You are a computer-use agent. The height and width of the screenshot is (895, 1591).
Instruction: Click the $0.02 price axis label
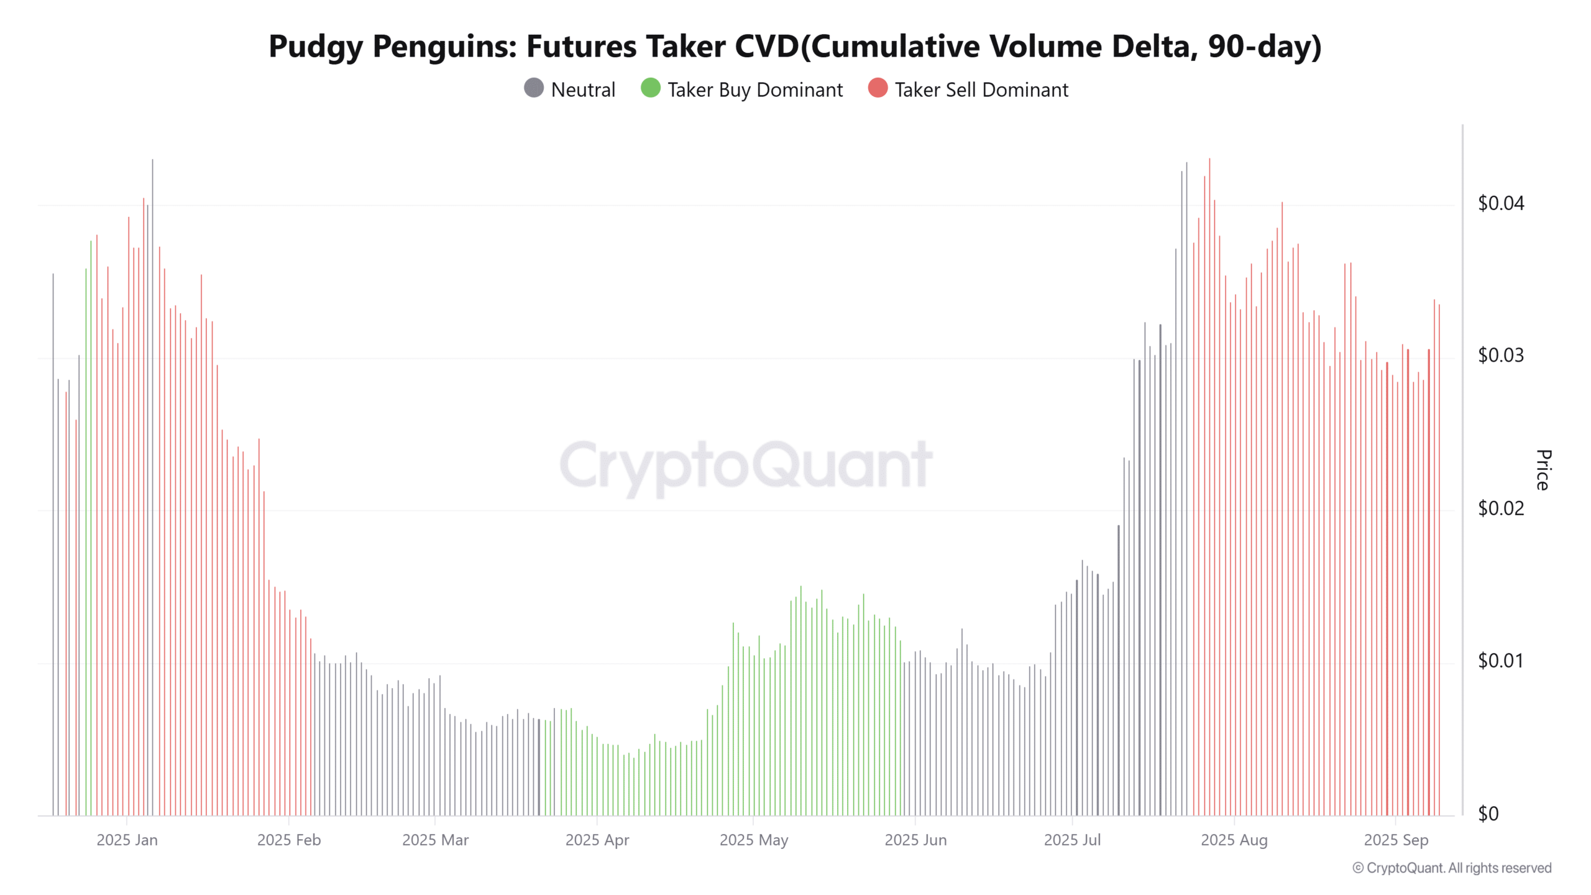coord(1500,508)
